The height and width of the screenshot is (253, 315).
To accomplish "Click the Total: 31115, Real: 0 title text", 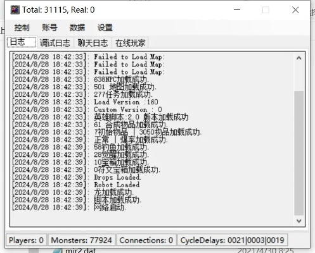I will click(x=58, y=10).
